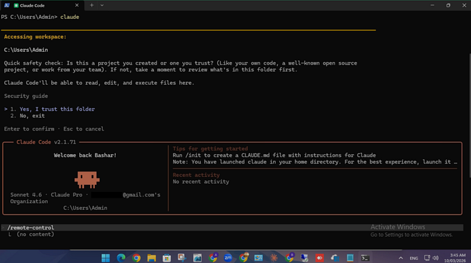Open File Explorer from taskbar
This screenshot has width=471, height=263.
(x=151, y=258)
